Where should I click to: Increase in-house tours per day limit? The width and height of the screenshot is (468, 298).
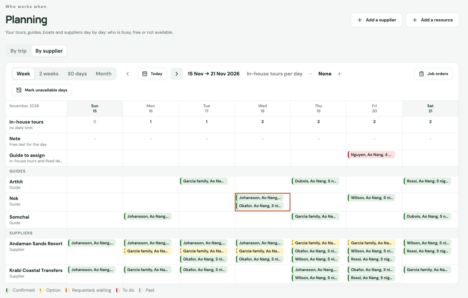coord(339,74)
